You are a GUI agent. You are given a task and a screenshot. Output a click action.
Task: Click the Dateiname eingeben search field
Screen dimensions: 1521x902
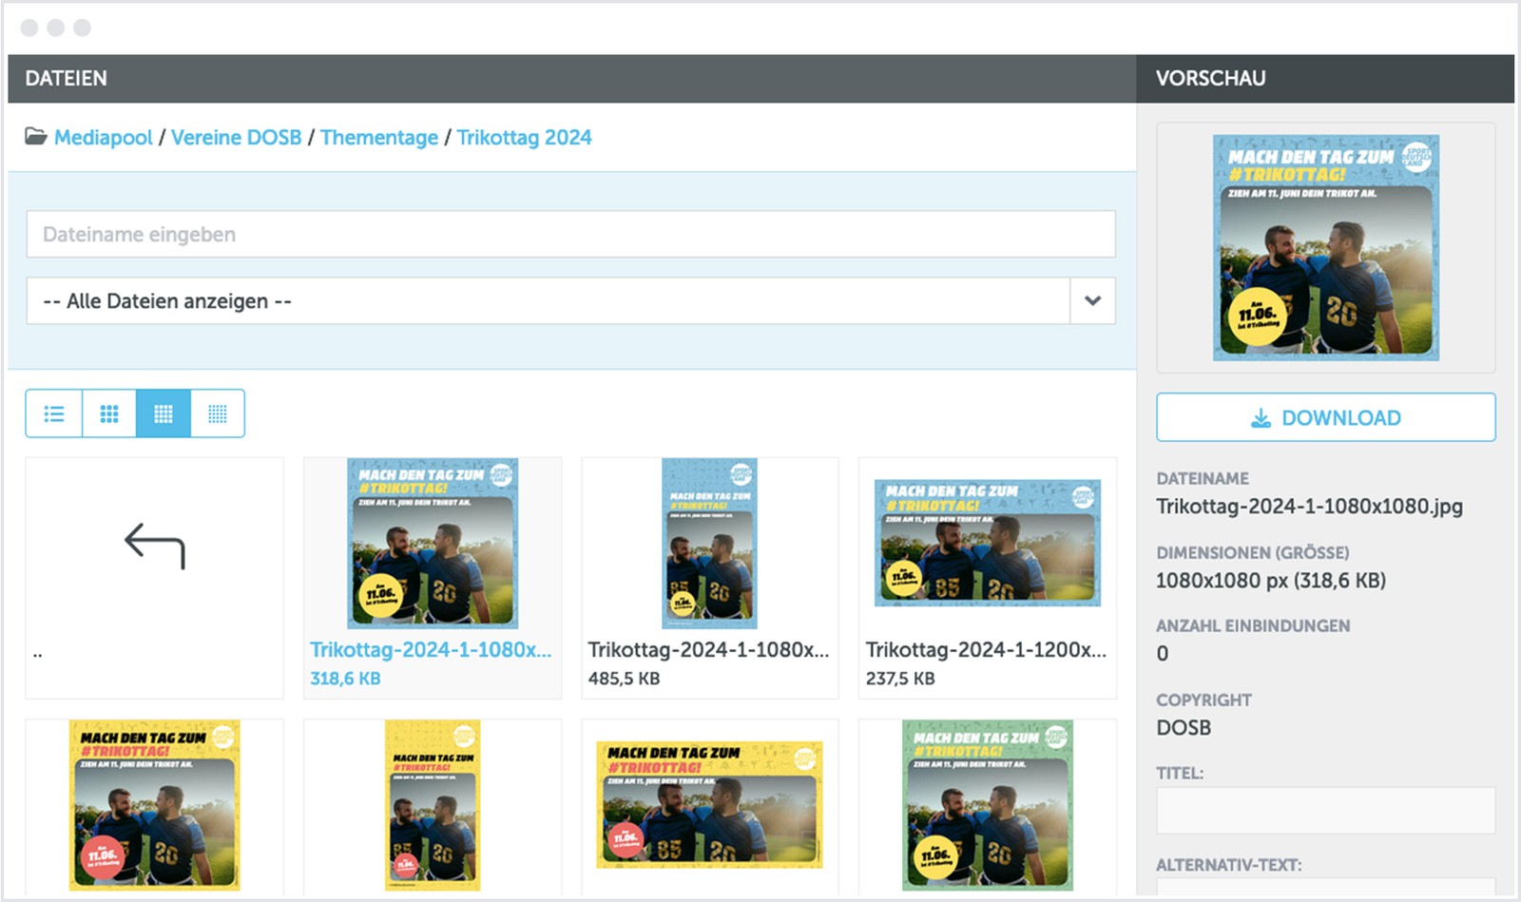click(570, 235)
